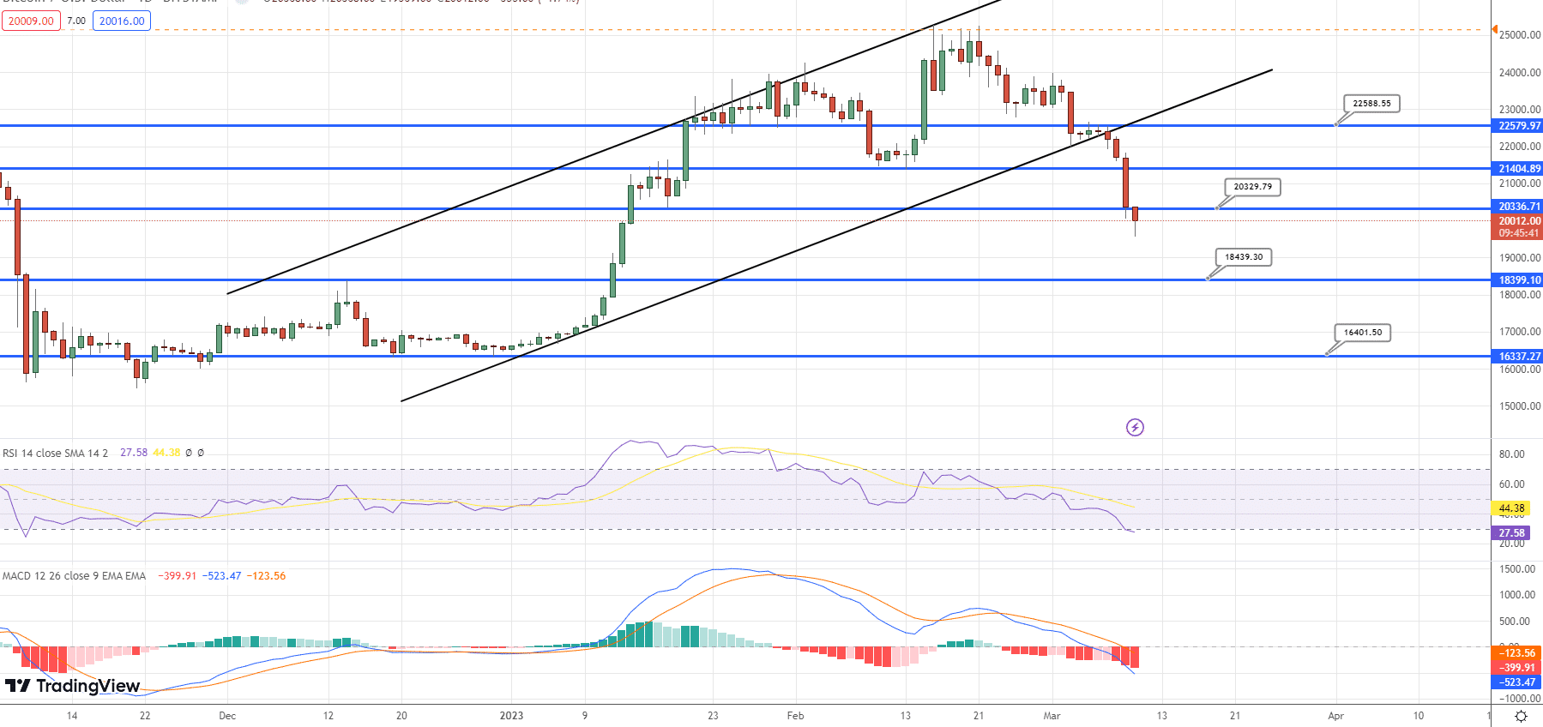1543x727 pixels.
Task: Click the purple lightning event marker icon
Action: [1135, 427]
